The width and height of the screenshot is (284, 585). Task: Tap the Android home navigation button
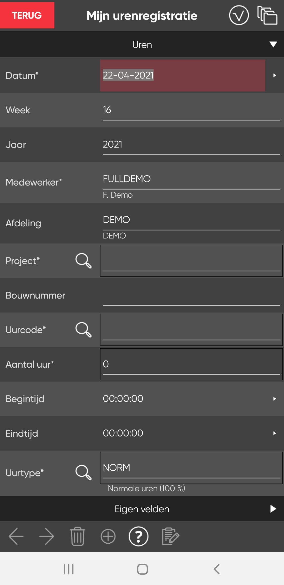[x=142, y=569]
